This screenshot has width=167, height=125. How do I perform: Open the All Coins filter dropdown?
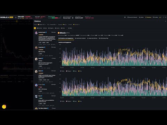77,25
